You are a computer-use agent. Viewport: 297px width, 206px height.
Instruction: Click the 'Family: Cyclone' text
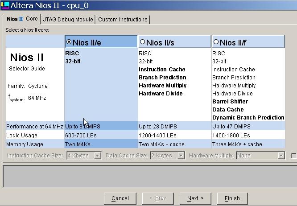(x=28, y=86)
